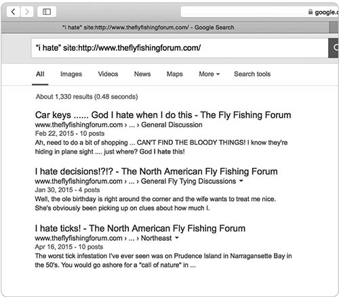Screen dimensions: 339x297
Task: Open the I hate ticks result
Action: coord(140,228)
